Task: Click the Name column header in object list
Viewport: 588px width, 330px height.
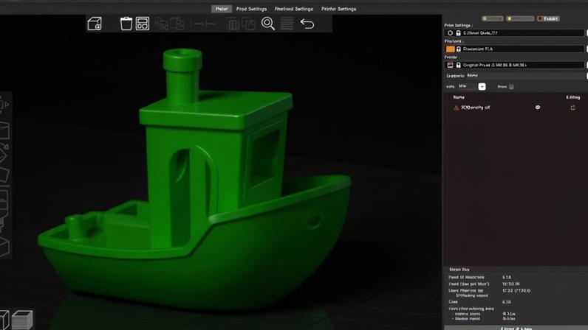Action: point(459,97)
